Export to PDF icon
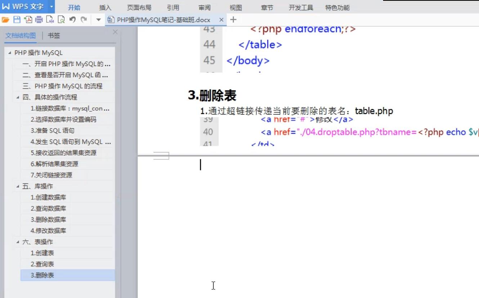 click(x=28, y=20)
